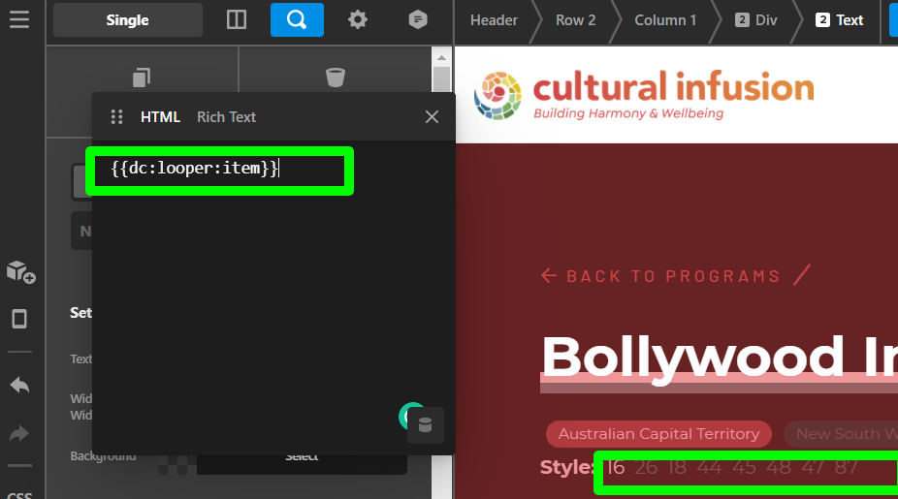Select the Row 2 breadcrumb
Image resolution: width=898 pixels, height=499 pixels.
coord(576,19)
